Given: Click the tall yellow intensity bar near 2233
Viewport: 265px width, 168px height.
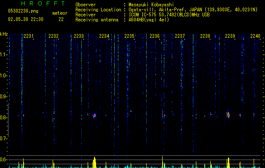Looking at the screenshot, I should point(94,162).
